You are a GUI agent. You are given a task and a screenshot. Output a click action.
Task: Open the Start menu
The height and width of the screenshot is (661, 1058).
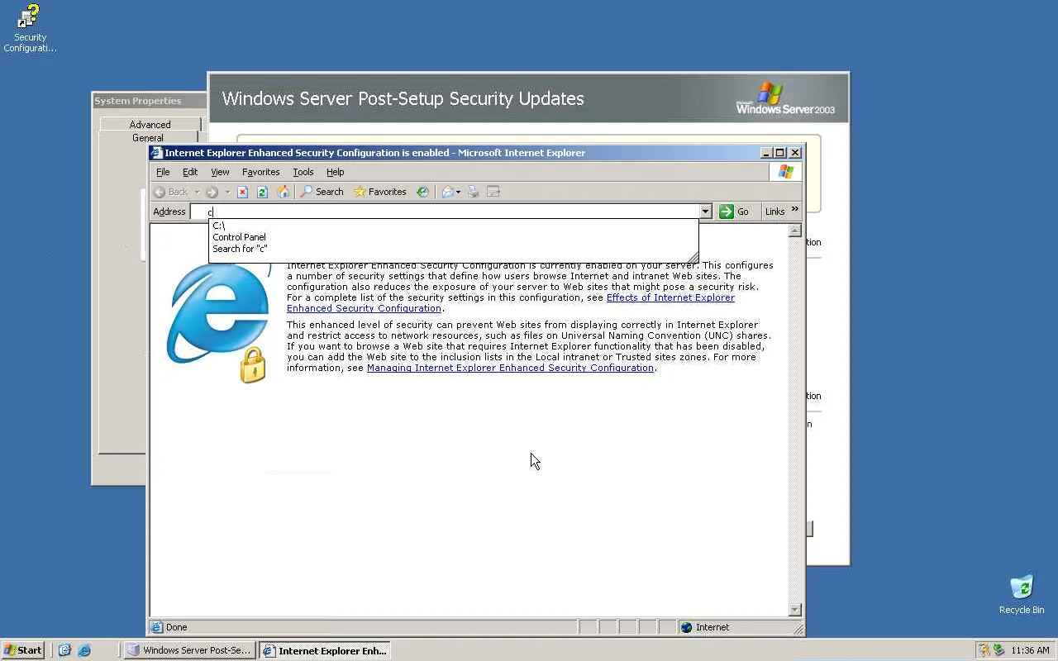tap(23, 650)
